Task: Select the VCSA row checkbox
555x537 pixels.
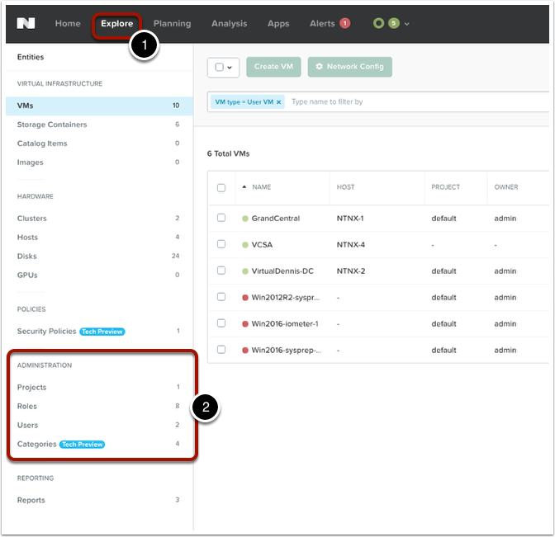Action: click(x=221, y=244)
